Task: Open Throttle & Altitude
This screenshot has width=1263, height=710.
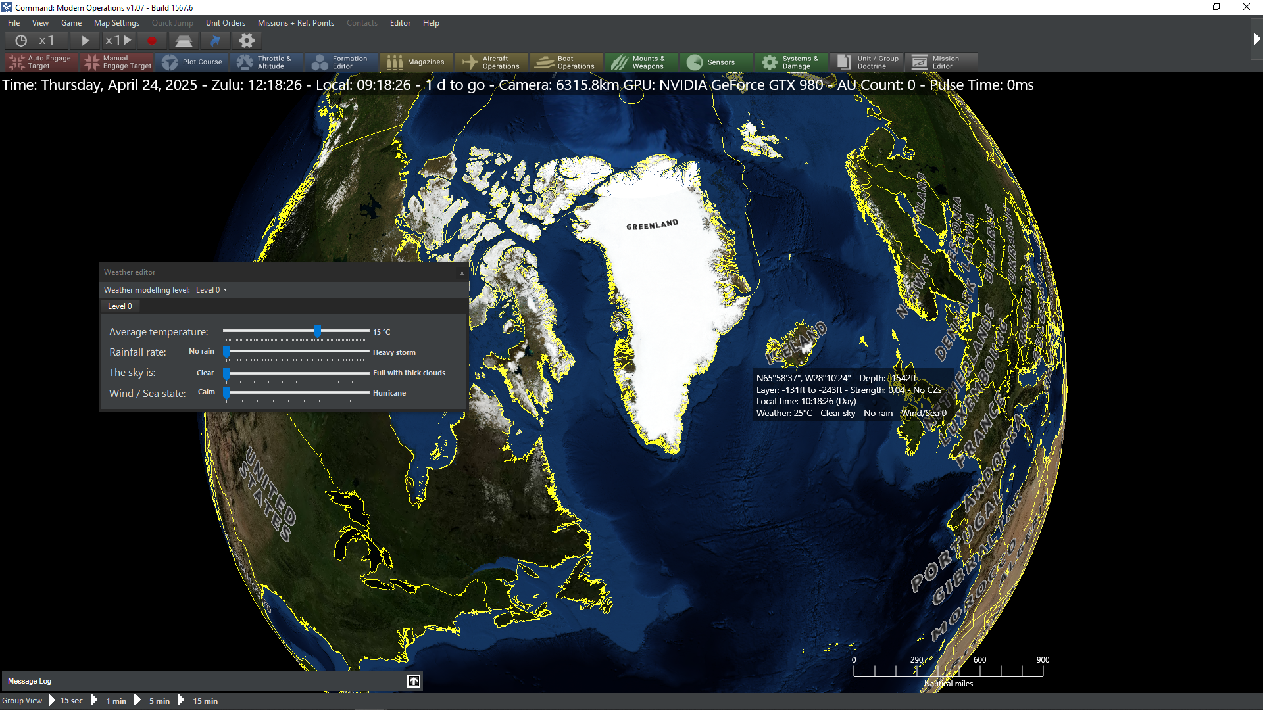Action: click(x=267, y=62)
